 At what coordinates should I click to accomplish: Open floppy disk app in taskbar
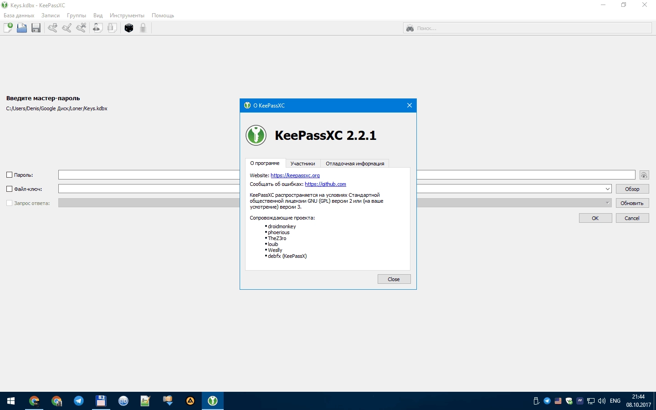coord(101,401)
